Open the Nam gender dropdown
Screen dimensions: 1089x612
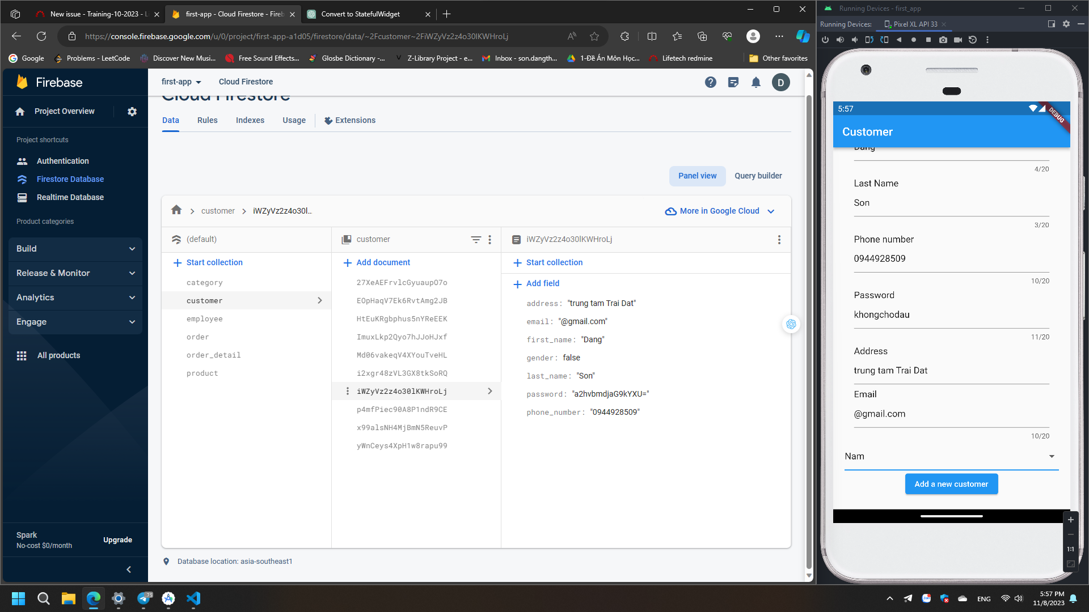pyautogui.click(x=951, y=456)
